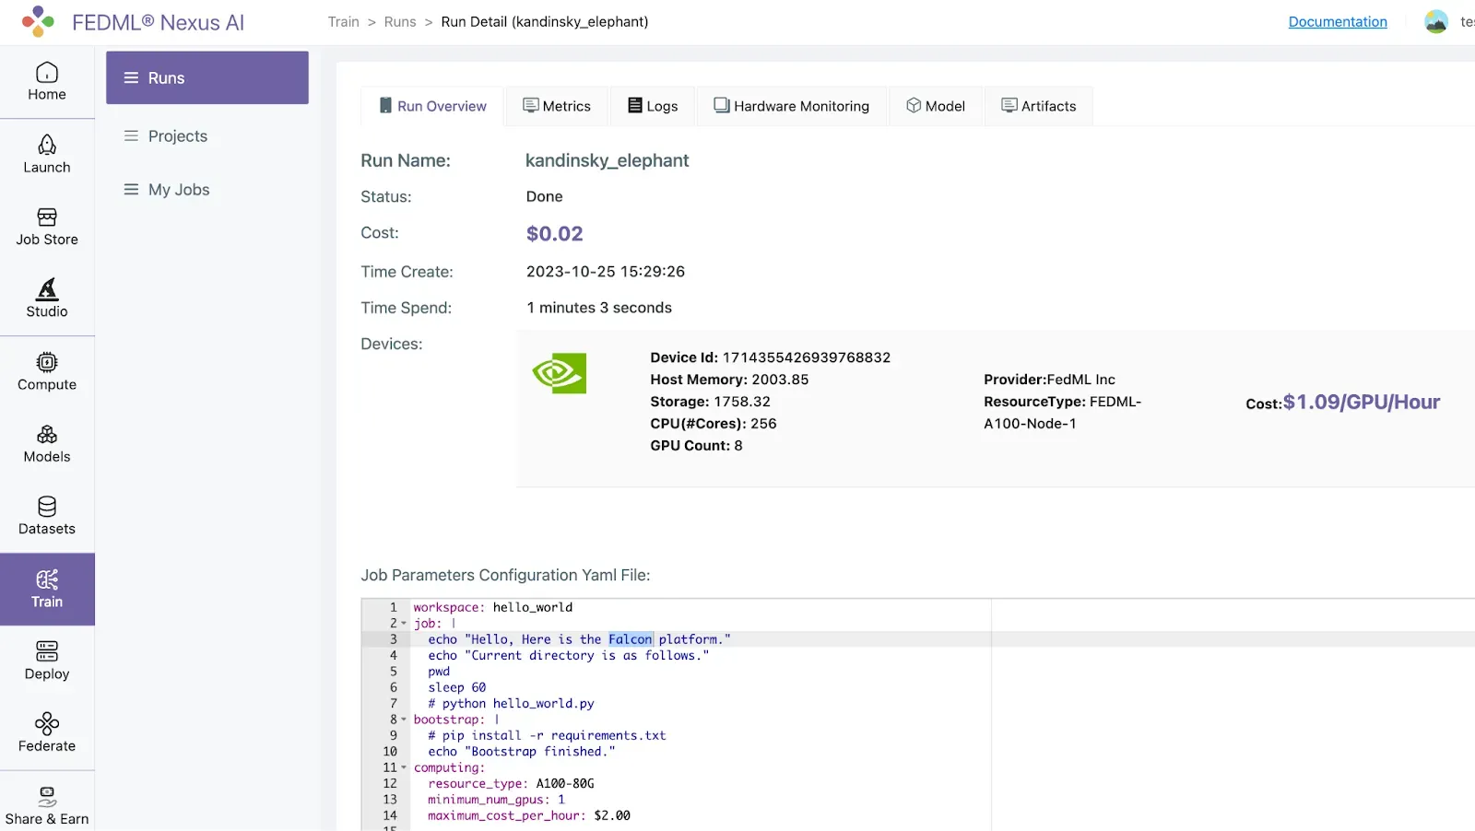Collapse the bootstrap block fold arrow
The width and height of the screenshot is (1475, 831).
(404, 720)
